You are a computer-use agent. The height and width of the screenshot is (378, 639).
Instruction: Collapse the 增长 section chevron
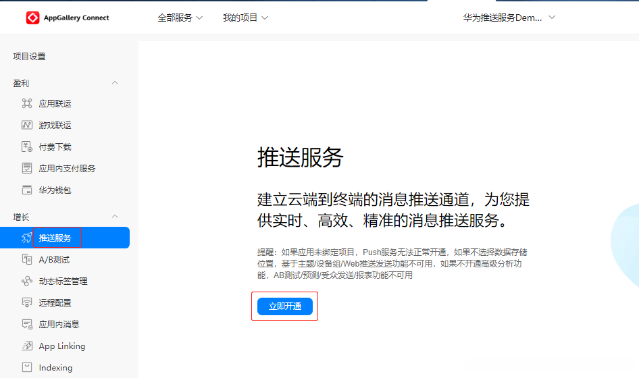point(115,216)
